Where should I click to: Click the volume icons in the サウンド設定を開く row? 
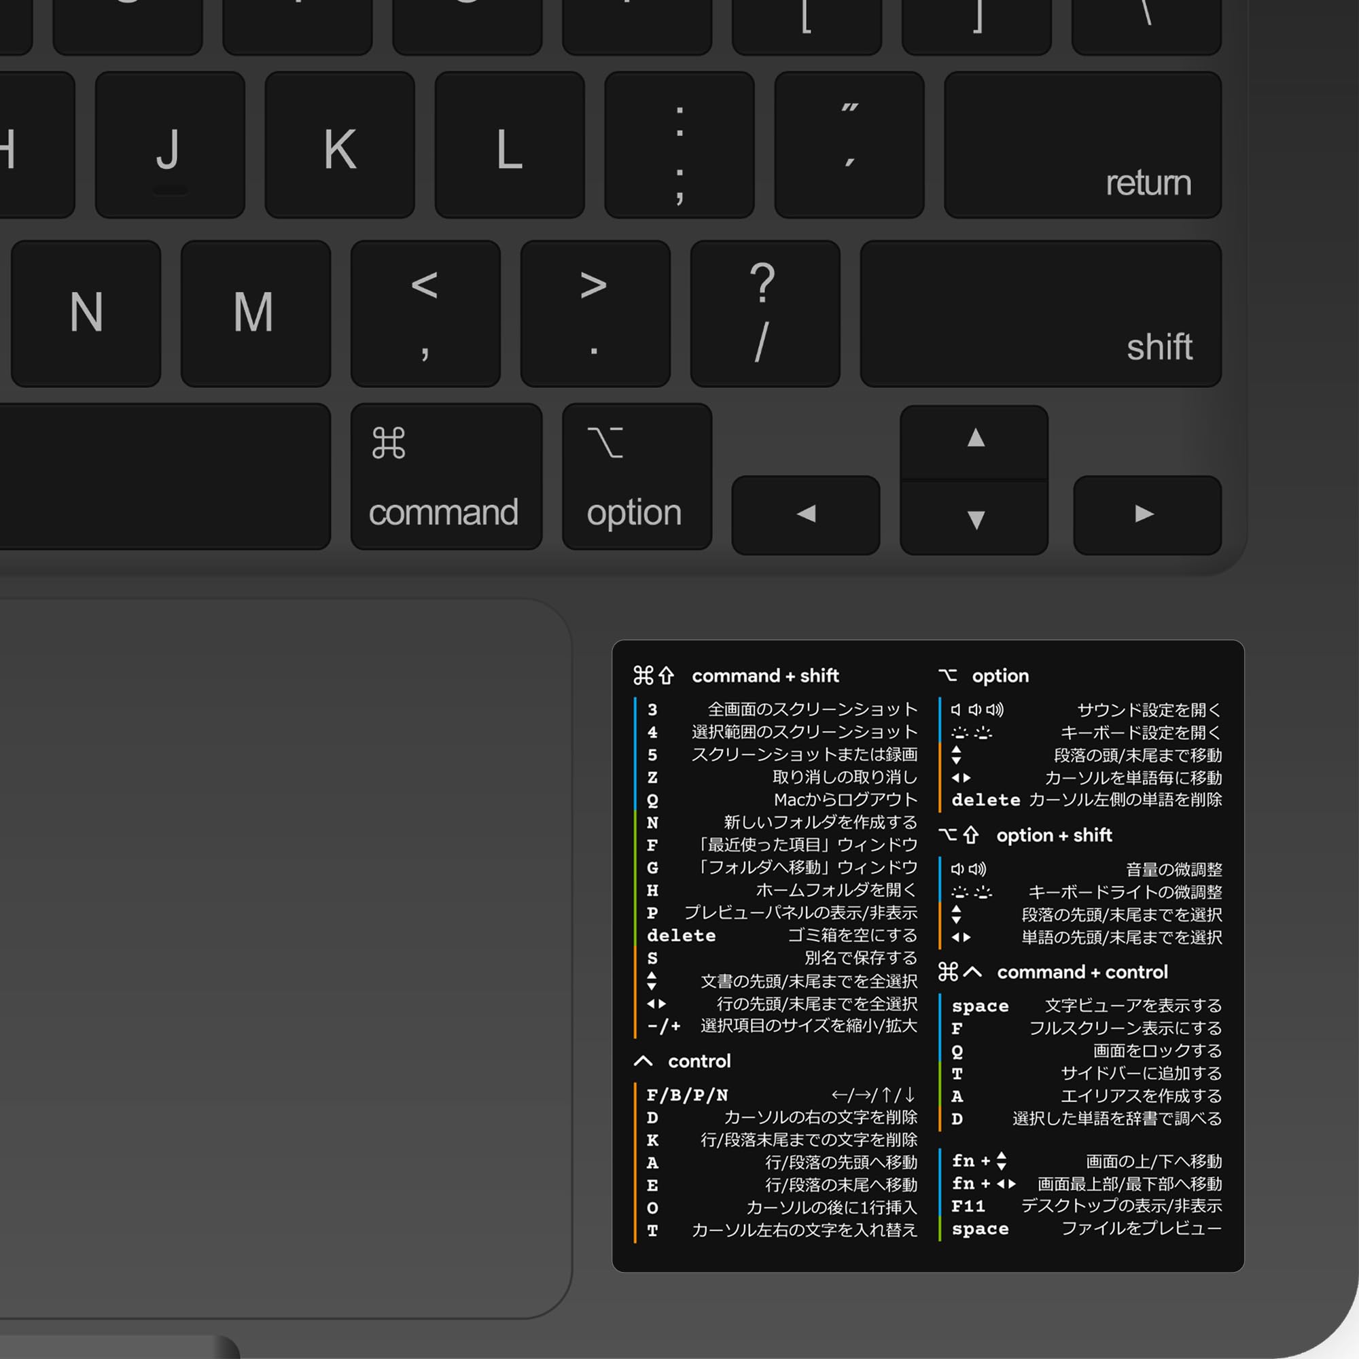977,710
